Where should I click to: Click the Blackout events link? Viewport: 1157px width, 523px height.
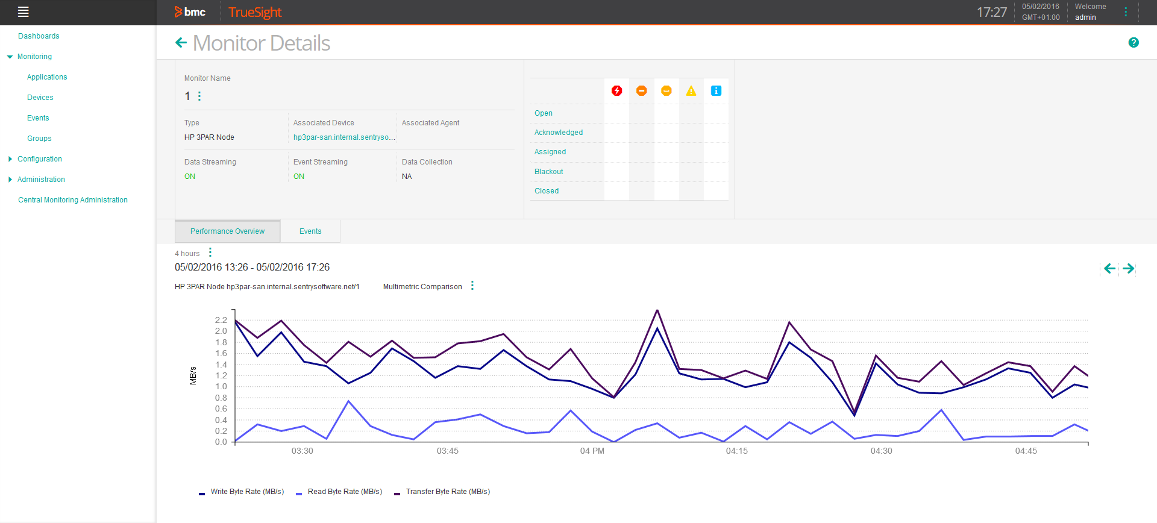[549, 172]
